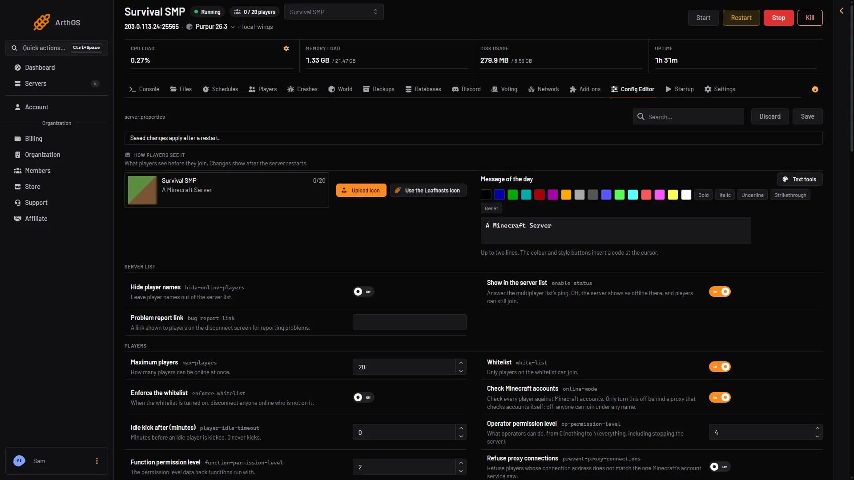The image size is (854, 480).
Task: Go to Servers in the sidebar
Action: [x=56, y=84]
